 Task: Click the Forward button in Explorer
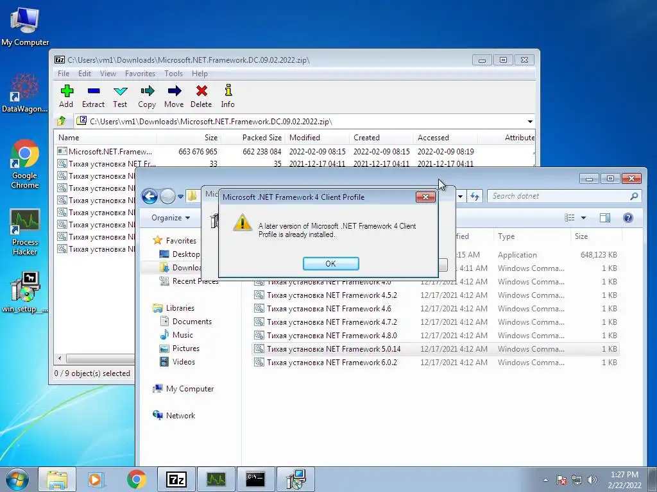pyautogui.click(x=167, y=196)
